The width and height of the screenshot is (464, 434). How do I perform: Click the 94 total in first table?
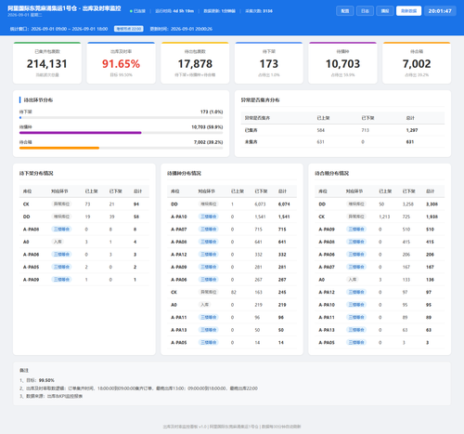coord(136,204)
